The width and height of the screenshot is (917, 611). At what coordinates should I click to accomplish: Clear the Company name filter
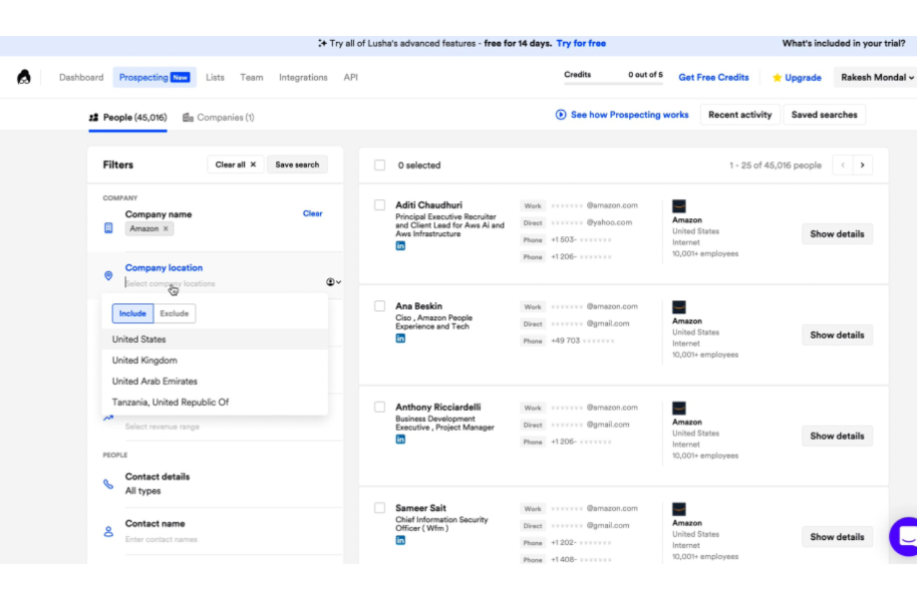(312, 214)
